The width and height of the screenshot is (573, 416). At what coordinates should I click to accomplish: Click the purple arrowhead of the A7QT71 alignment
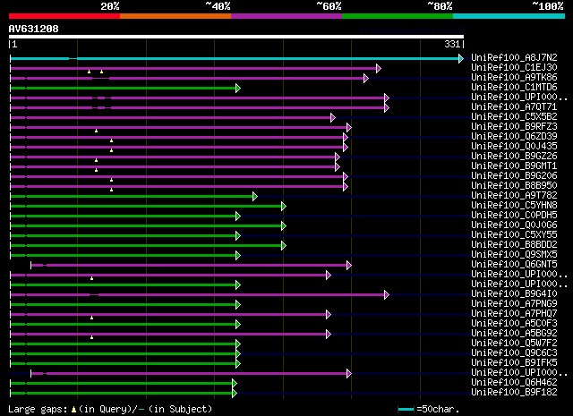387,107
